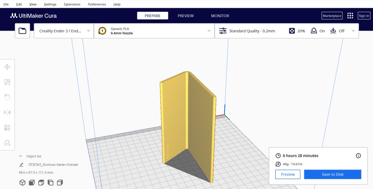Click the support On icon
The image size is (373, 189).
pos(314,31)
